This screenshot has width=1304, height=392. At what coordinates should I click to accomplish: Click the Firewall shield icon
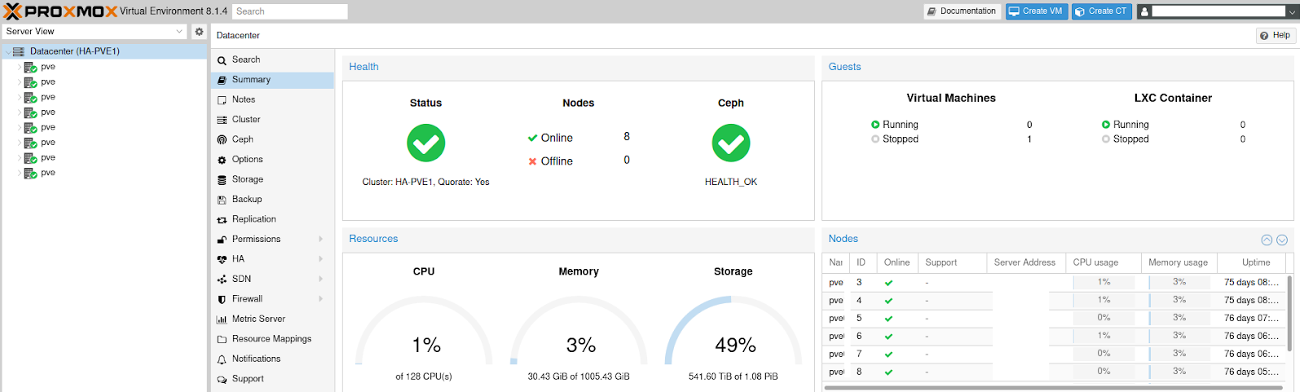point(222,300)
